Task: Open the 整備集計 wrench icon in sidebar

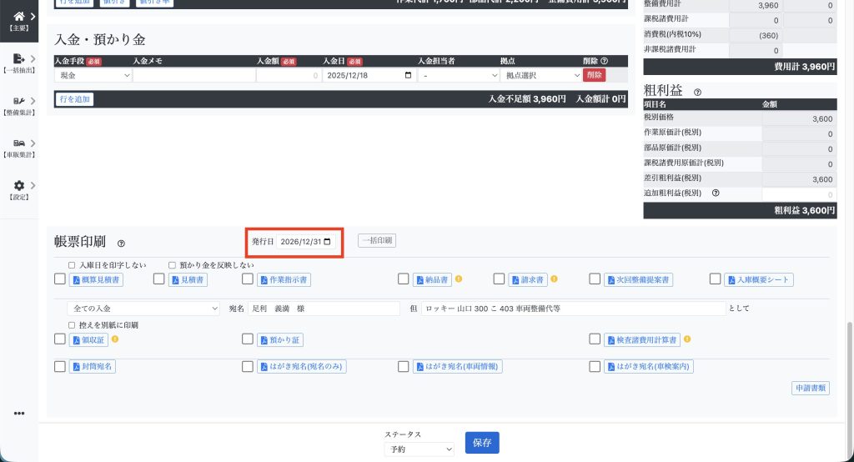Action: click(18, 101)
